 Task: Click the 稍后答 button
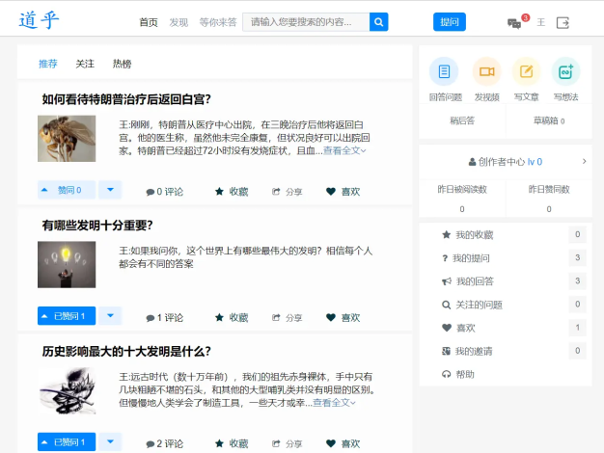[x=462, y=120]
